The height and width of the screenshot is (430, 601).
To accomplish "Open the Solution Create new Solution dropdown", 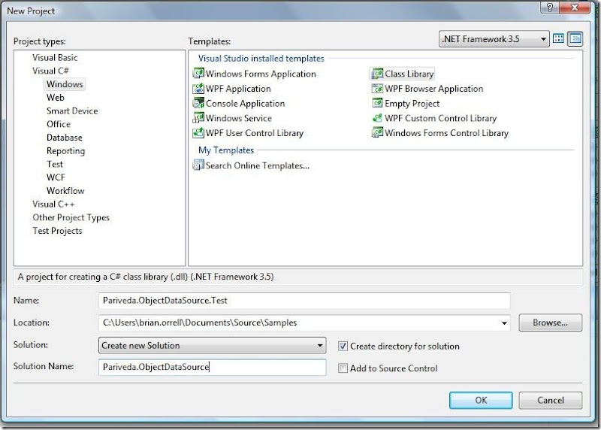I will click(x=212, y=345).
